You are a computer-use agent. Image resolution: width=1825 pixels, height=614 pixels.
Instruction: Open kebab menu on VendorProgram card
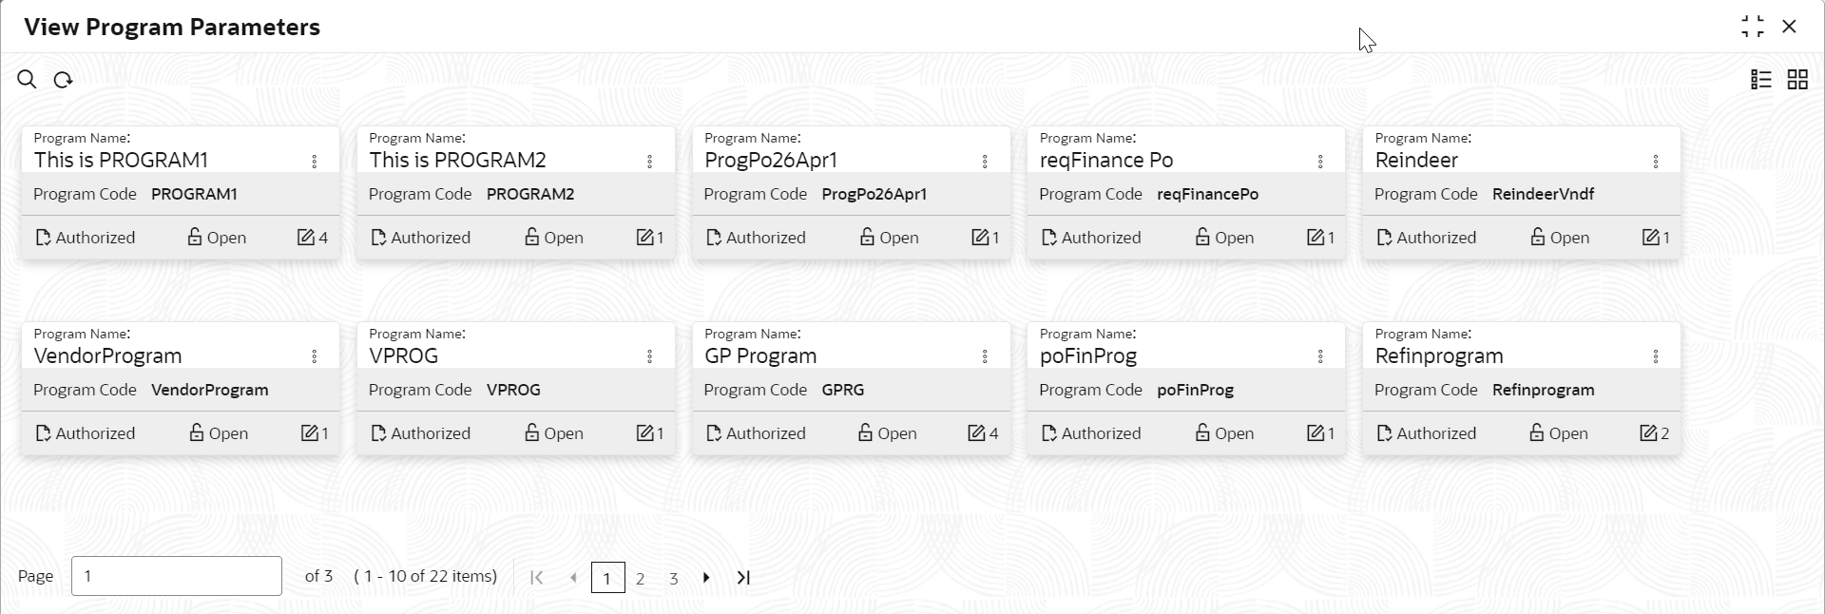[x=314, y=357]
